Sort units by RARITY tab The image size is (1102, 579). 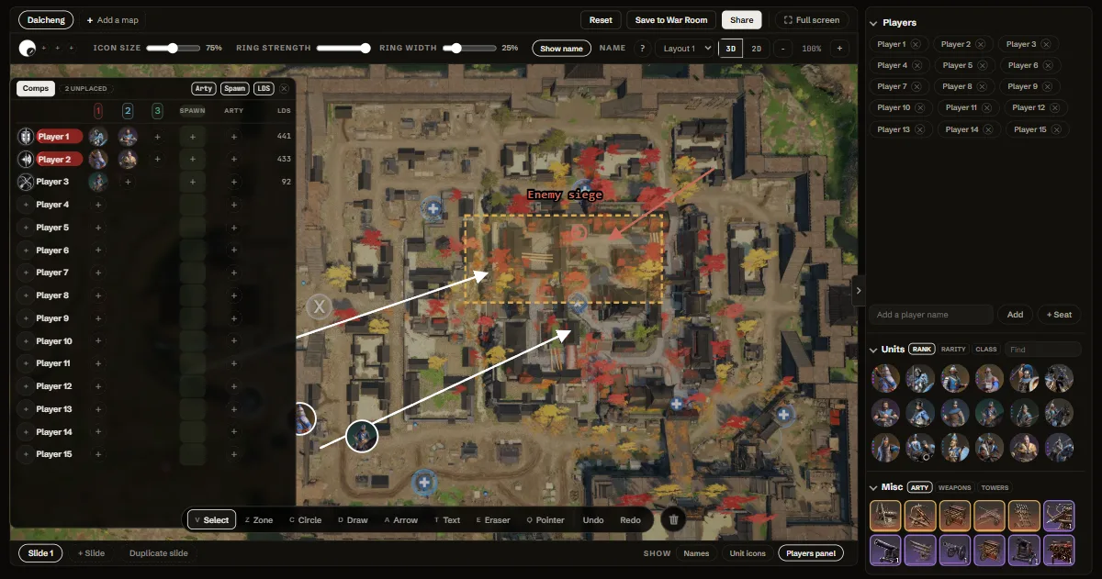953,350
